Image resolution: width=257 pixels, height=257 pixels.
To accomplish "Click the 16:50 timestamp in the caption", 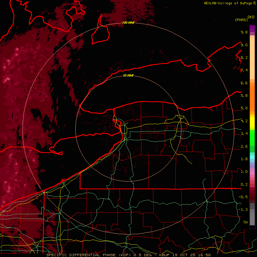I will pyautogui.click(x=205, y=255).
